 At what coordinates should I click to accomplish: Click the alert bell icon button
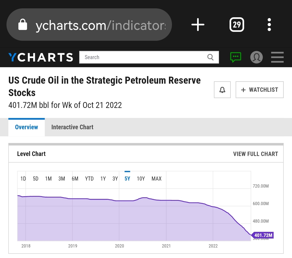coord(222,90)
